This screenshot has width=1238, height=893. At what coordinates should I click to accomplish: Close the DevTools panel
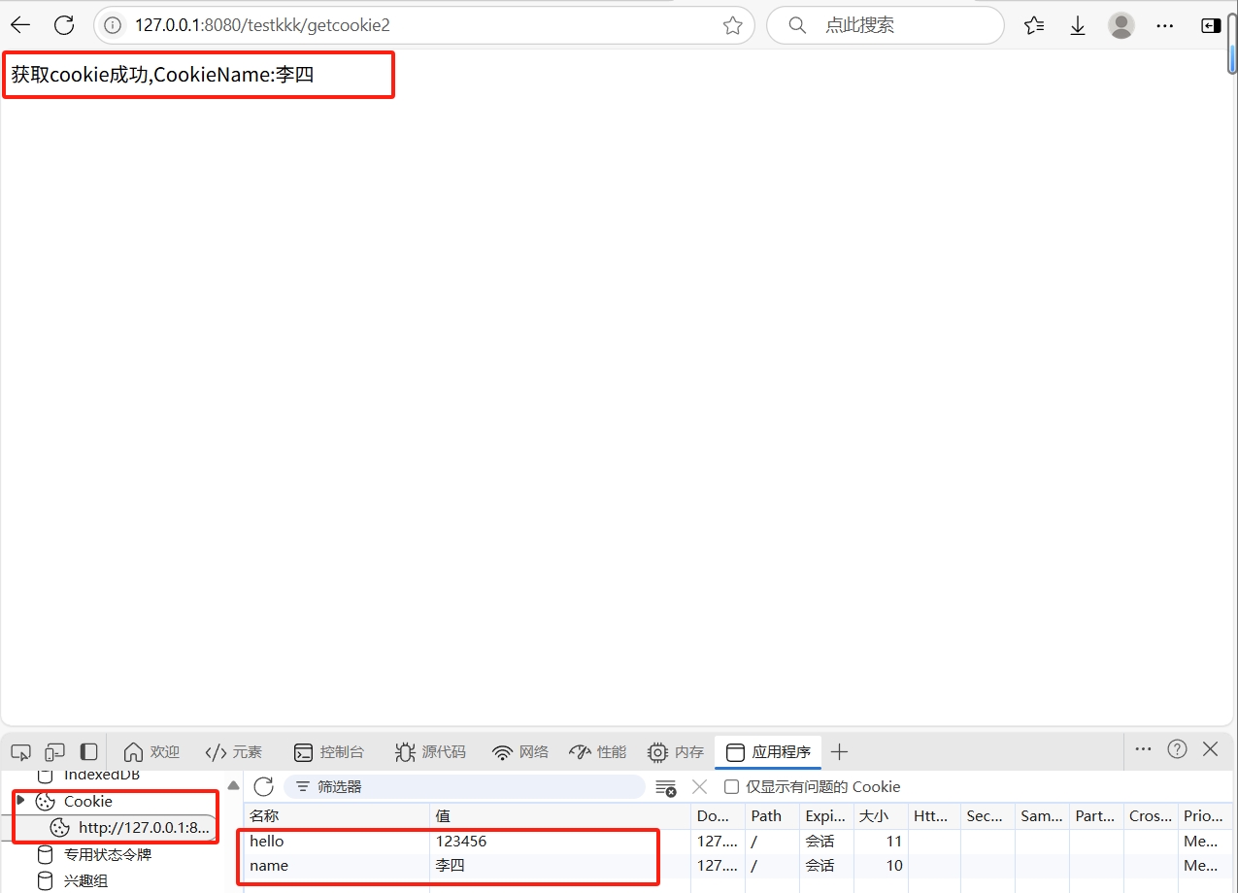[1210, 748]
